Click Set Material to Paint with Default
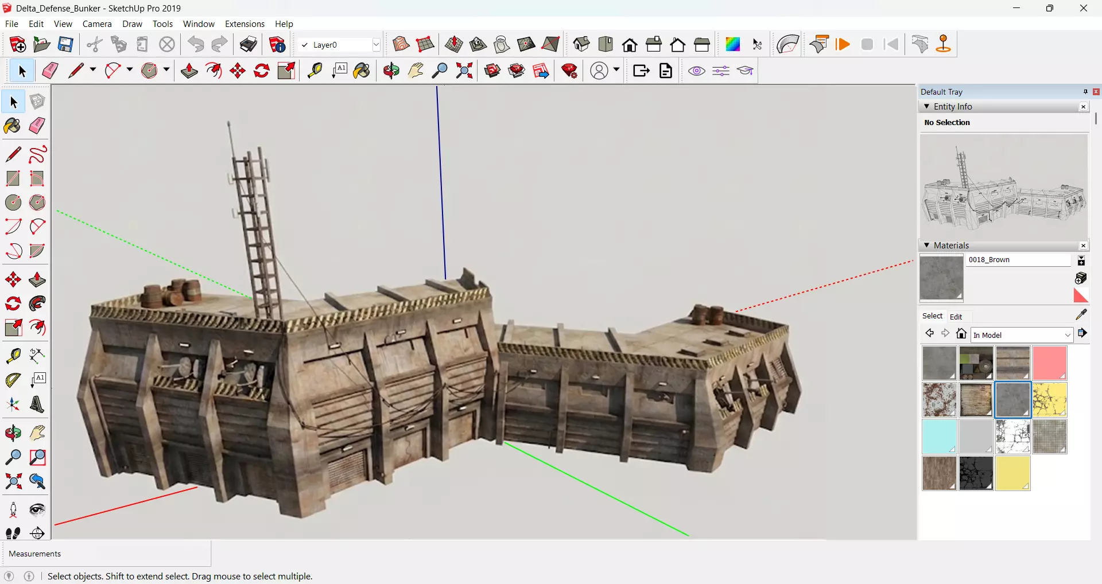This screenshot has height=584, width=1102. click(1081, 295)
